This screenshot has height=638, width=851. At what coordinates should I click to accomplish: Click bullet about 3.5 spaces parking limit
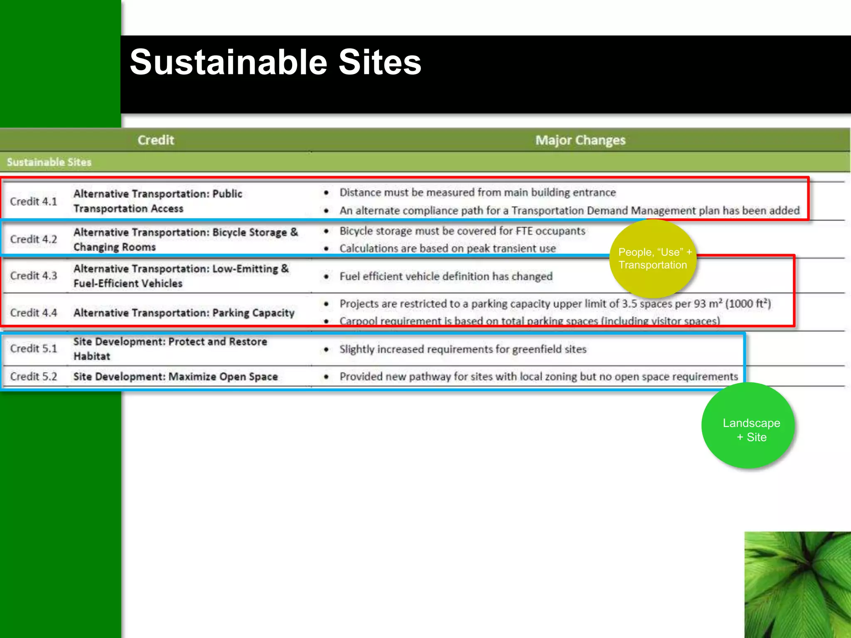pos(555,304)
